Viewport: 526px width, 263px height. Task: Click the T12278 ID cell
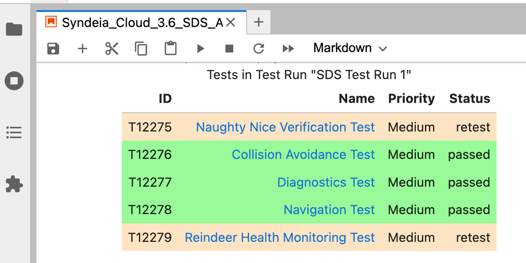pyautogui.click(x=150, y=210)
